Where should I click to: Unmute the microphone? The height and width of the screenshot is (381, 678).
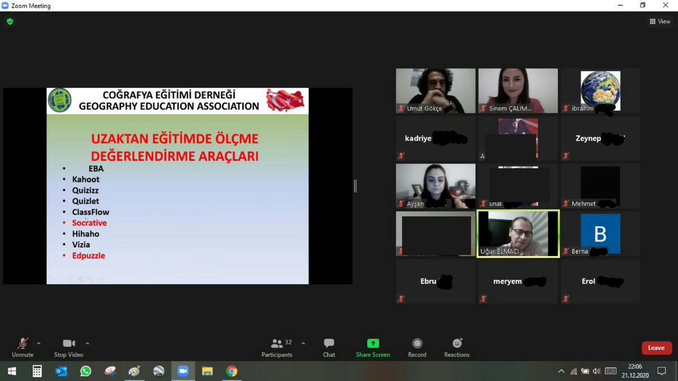coord(23,348)
